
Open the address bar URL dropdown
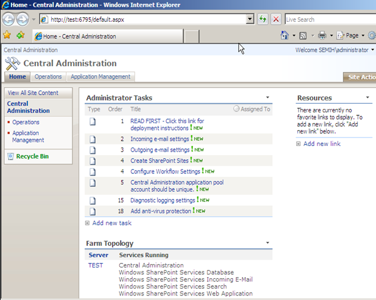pos(249,19)
